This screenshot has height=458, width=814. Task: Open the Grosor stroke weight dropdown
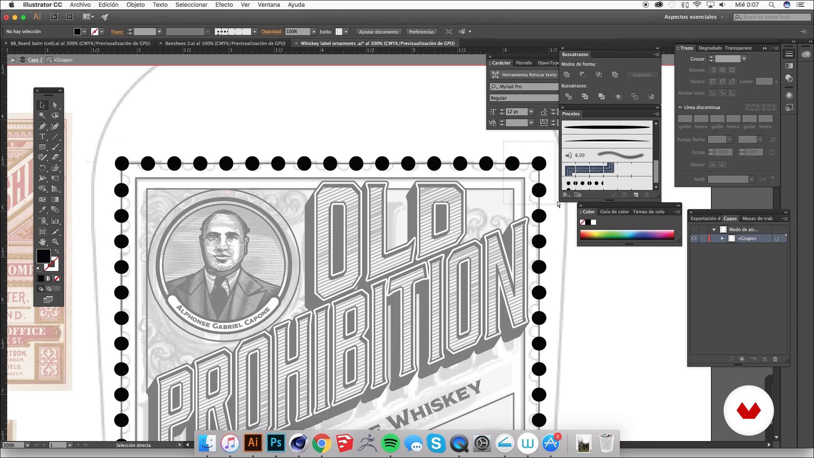[744, 59]
